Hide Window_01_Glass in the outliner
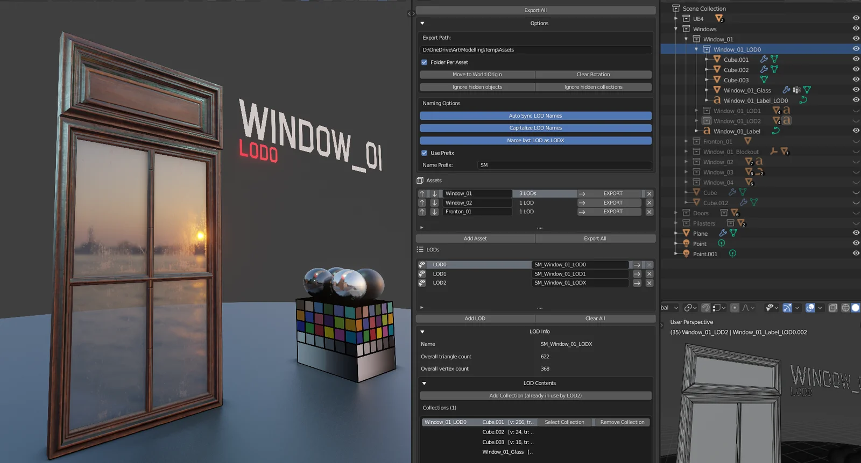Screen dimensions: 861x463 [x=856, y=90]
